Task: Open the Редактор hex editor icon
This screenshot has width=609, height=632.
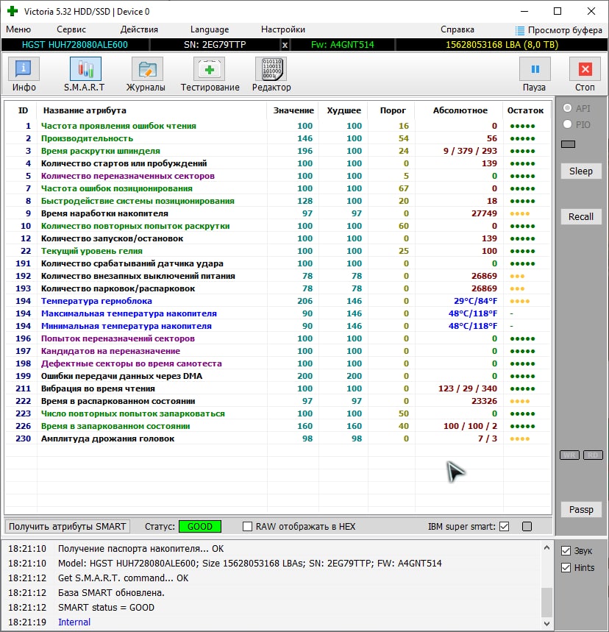Action: (x=271, y=70)
